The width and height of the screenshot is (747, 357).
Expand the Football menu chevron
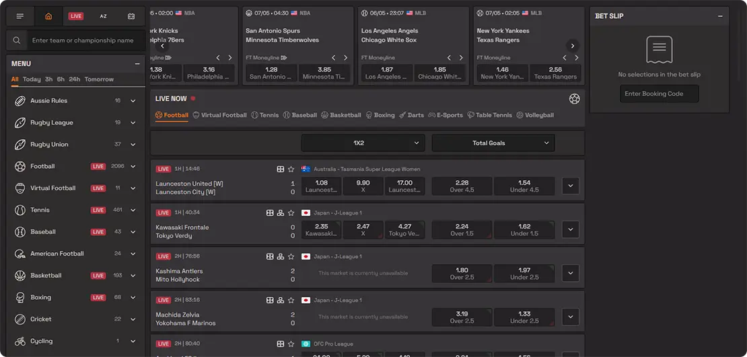point(133,167)
